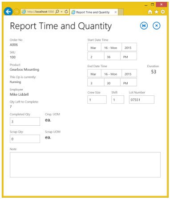Open a new blank browser tab
This screenshot has width=170, height=199.
tap(121, 12)
